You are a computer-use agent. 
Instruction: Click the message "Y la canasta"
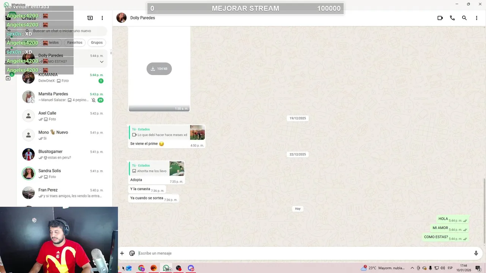[x=140, y=189]
